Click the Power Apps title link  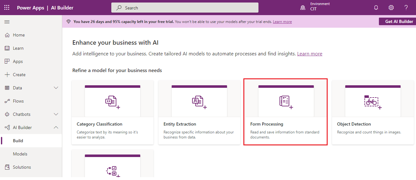click(31, 8)
